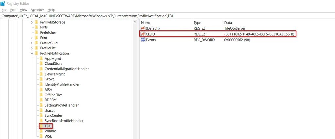Select the WSE key label

point(48,136)
